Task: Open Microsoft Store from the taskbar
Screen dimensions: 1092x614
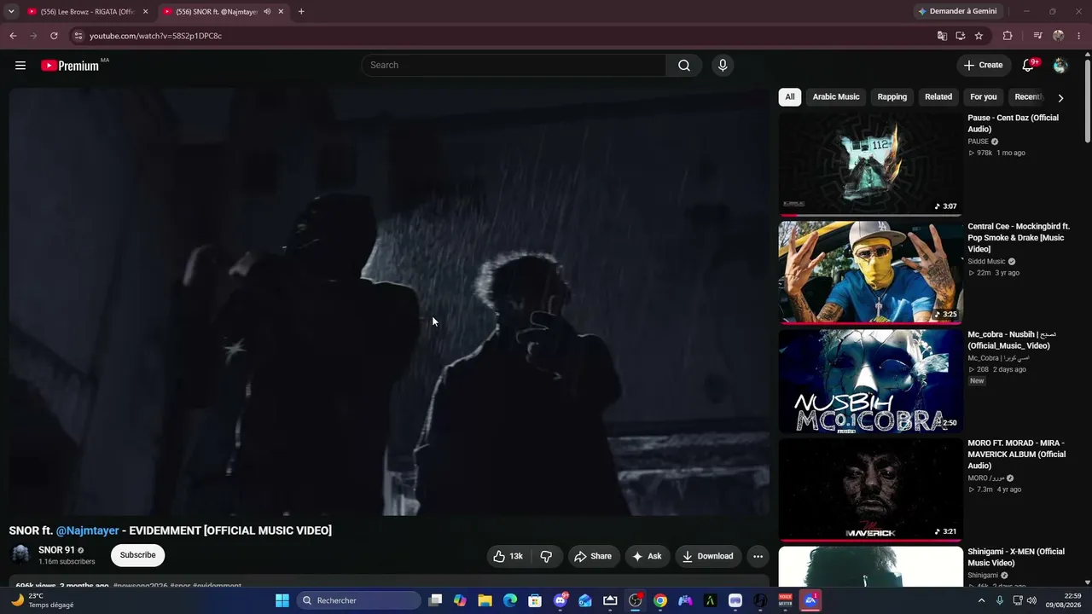Action: pyautogui.click(x=535, y=600)
